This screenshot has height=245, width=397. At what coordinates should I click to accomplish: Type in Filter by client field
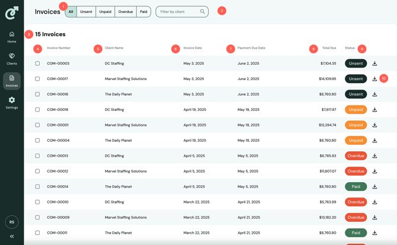178,12
